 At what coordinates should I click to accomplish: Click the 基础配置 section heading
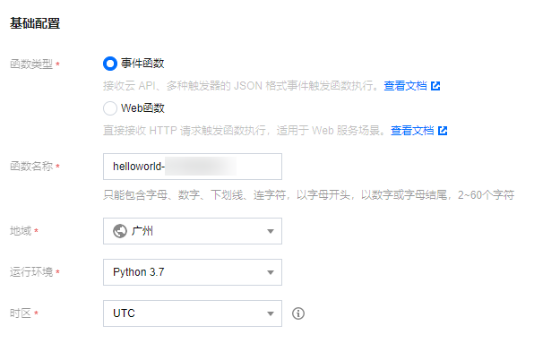click(x=35, y=23)
